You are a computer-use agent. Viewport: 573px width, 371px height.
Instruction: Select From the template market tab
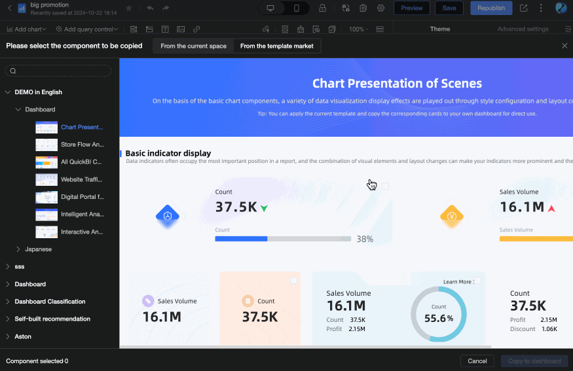coord(276,46)
